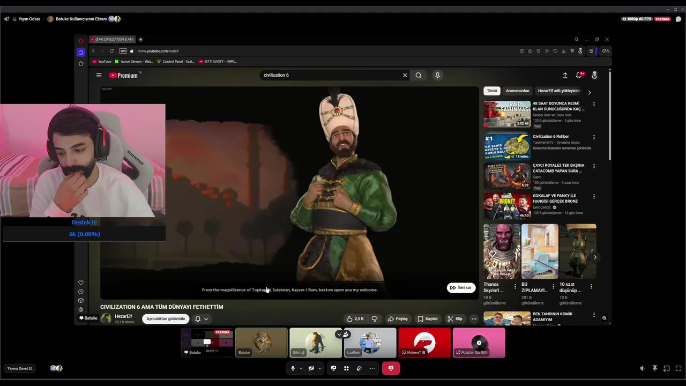Click the Ayrıcalıkları görüntüle button
This screenshot has width=686, height=386.
(166, 319)
